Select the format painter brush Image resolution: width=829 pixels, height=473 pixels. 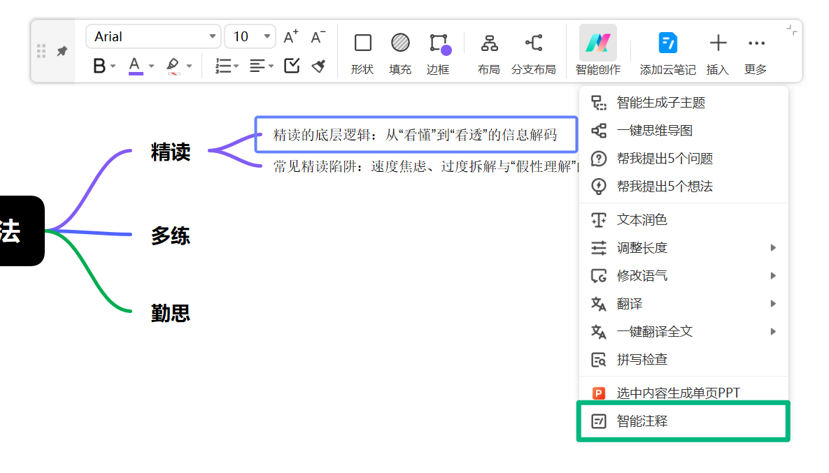(318, 66)
